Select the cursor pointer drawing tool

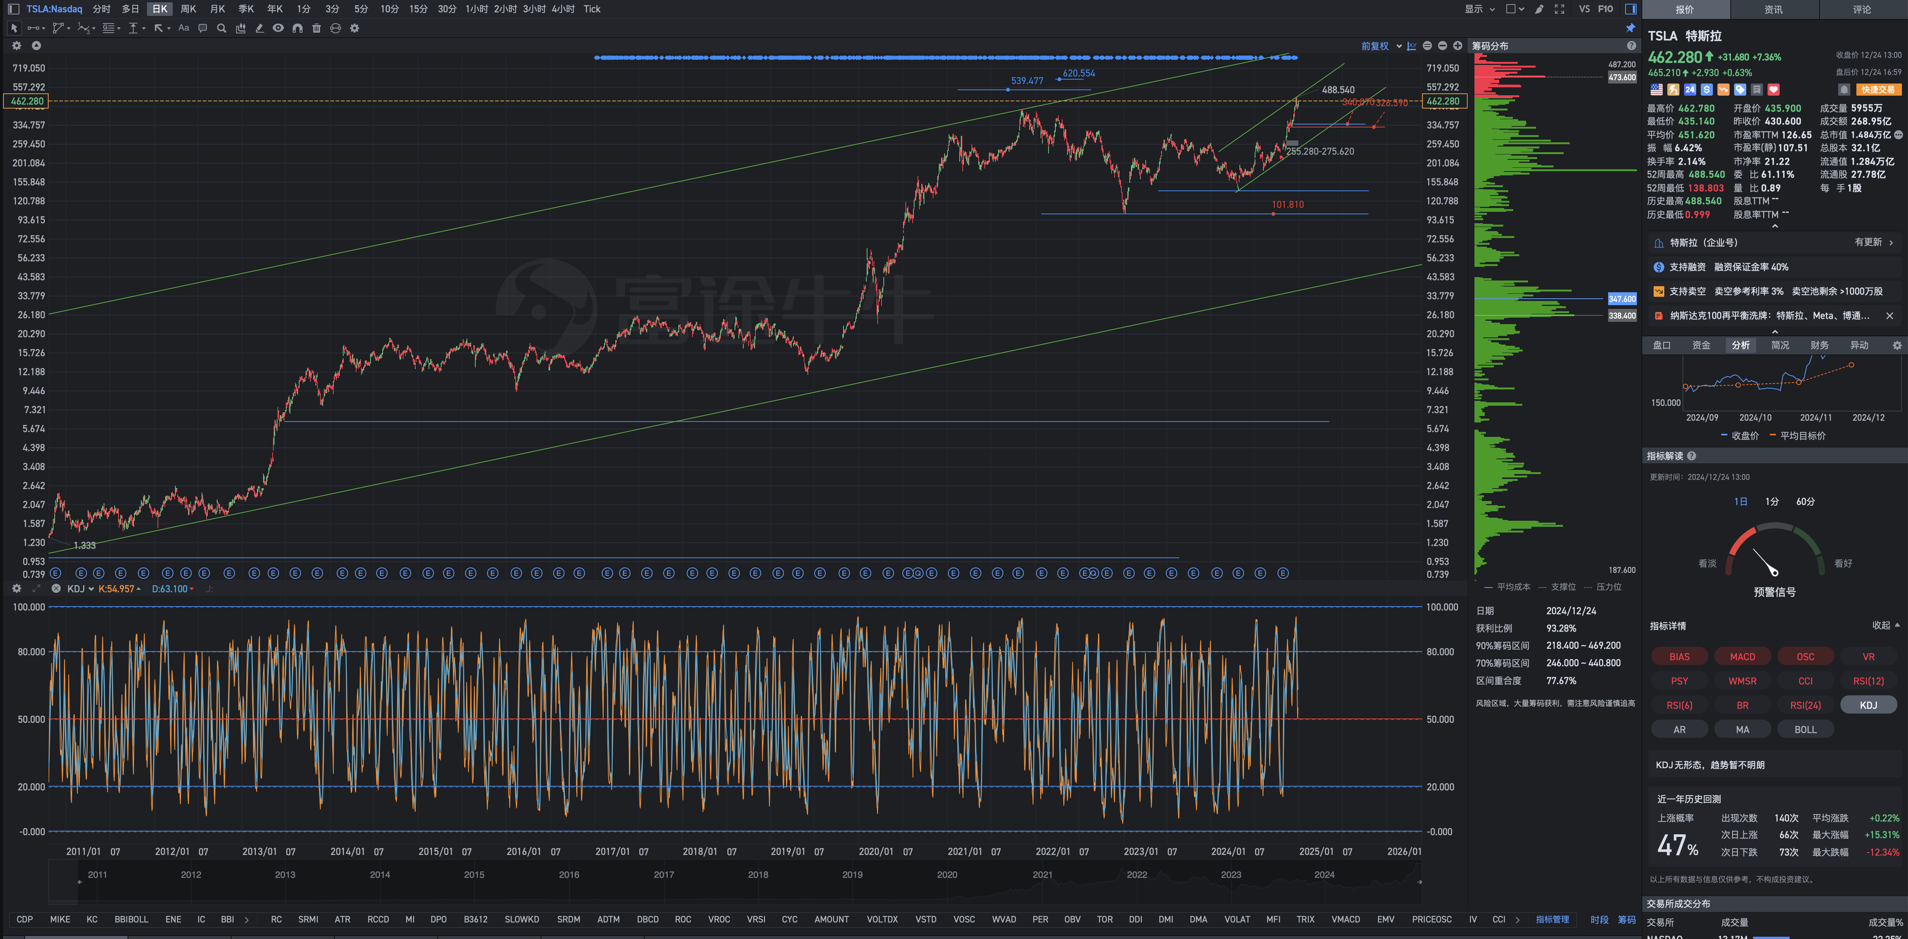tap(13, 28)
